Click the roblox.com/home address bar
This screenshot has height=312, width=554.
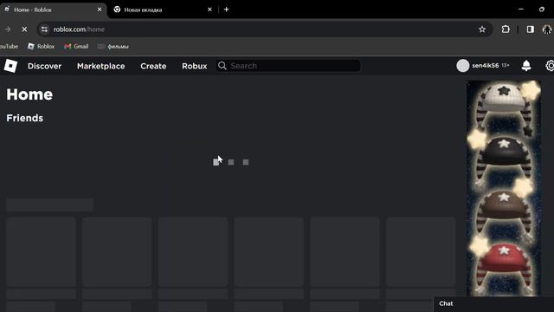point(264,29)
